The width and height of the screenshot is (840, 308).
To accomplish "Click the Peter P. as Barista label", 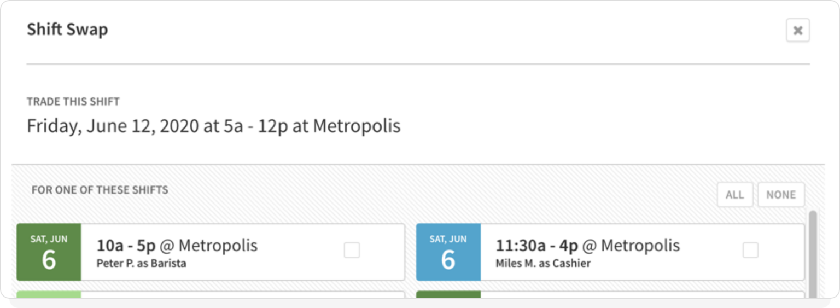I will point(141,264).
